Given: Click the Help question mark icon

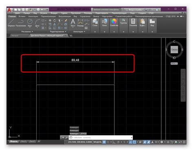Looking at the screenshot, I should click(x=157, y=10).
